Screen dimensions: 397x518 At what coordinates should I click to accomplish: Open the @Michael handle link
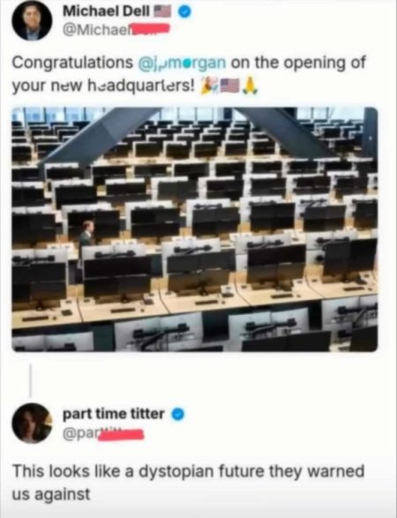(x=116, y=29)
